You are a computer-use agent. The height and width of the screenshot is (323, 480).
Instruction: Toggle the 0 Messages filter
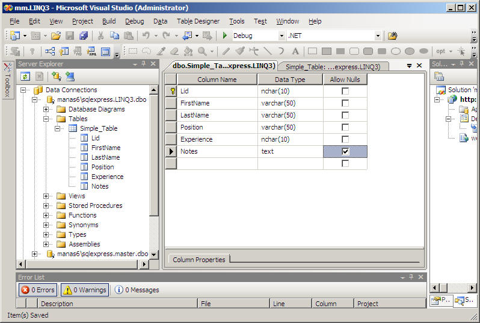[x=137, y=290]
